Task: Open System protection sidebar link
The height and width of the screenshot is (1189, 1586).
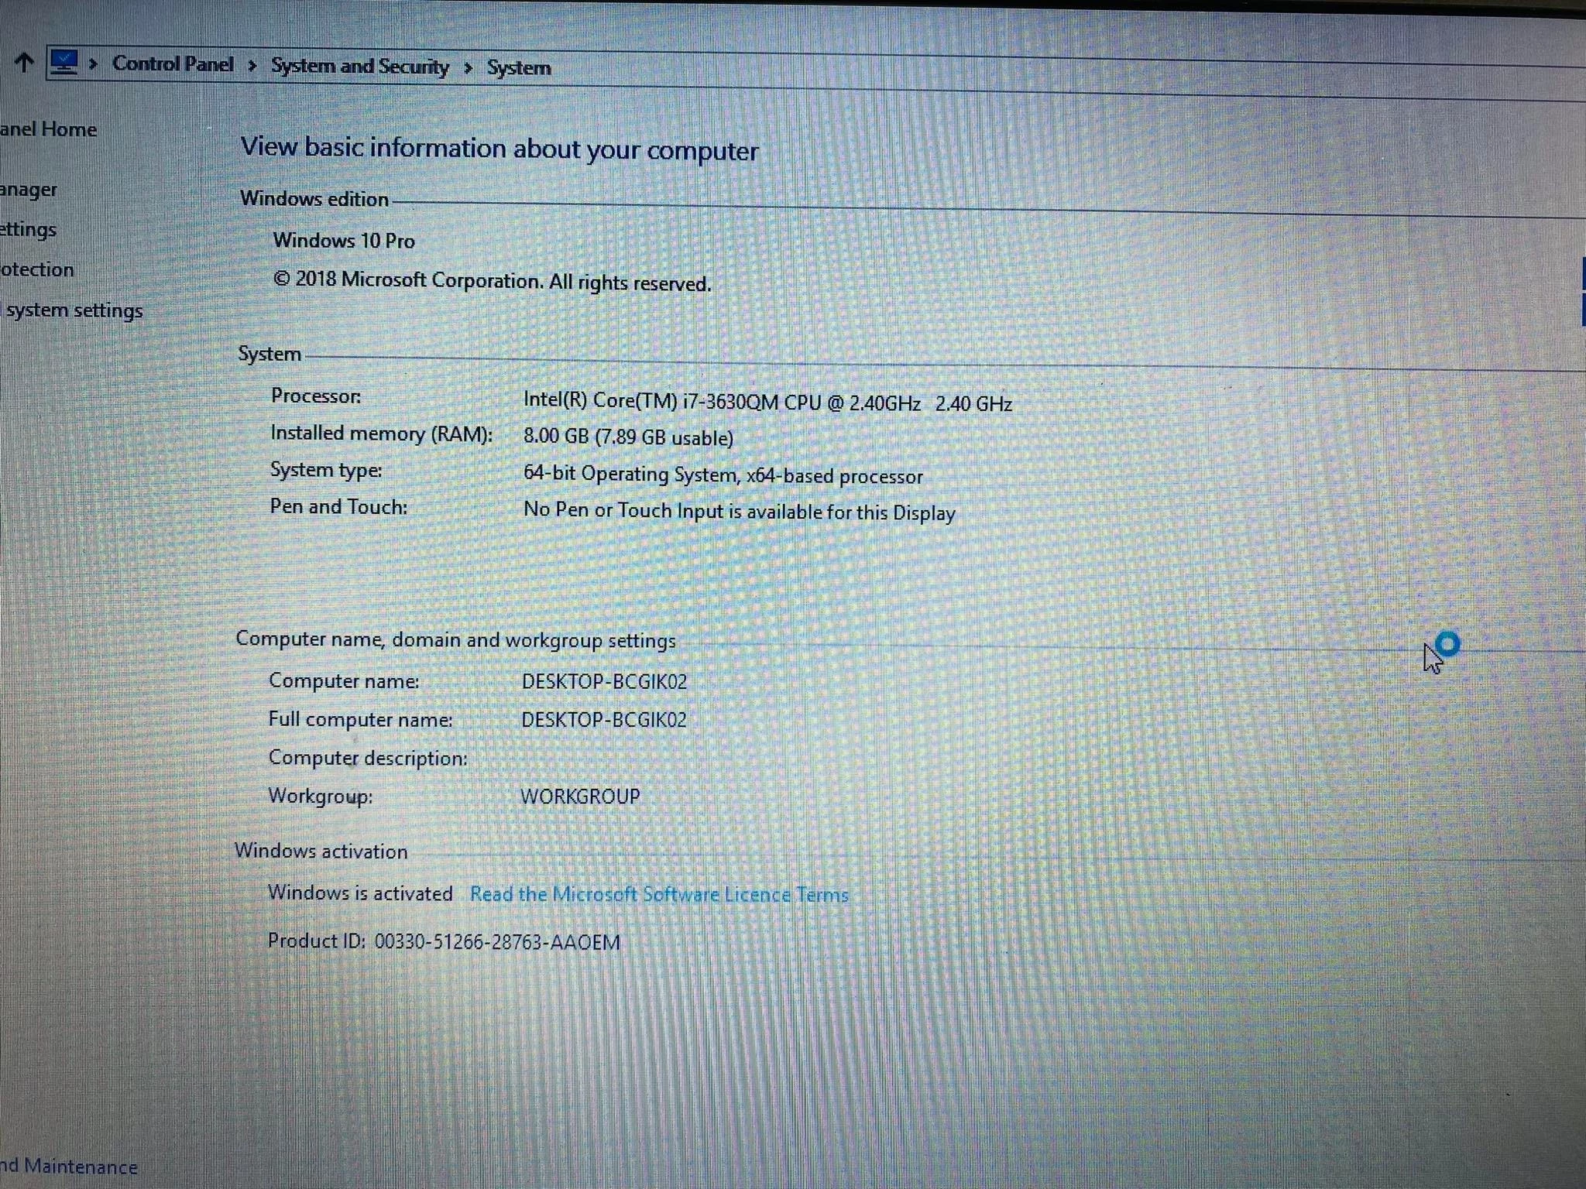Action: (37, 269)
